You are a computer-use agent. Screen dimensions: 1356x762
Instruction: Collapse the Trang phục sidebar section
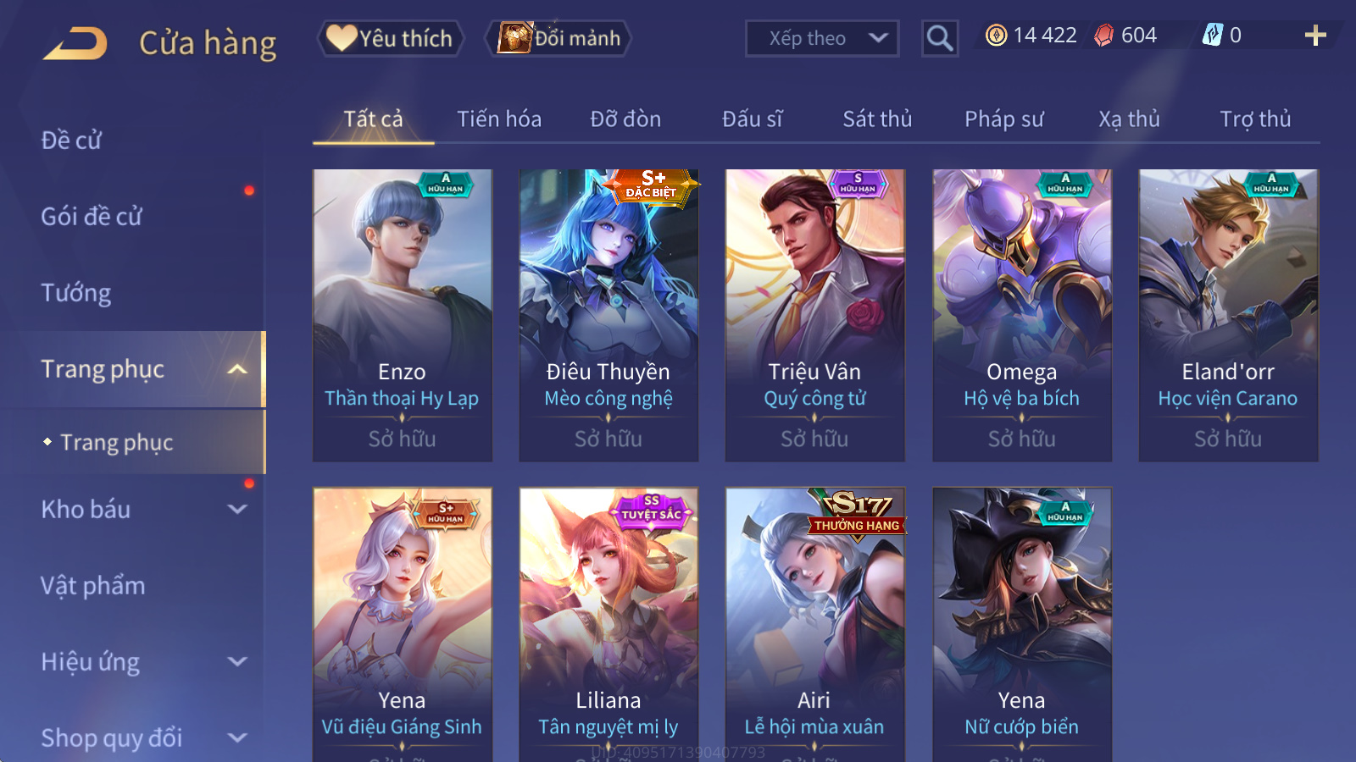[x=238, y=369]
